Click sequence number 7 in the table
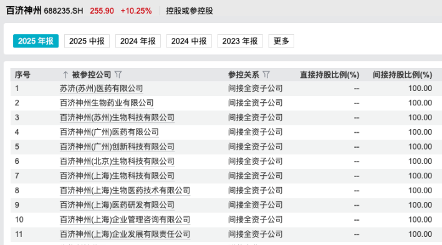442x245 pixels. (17, 176)
